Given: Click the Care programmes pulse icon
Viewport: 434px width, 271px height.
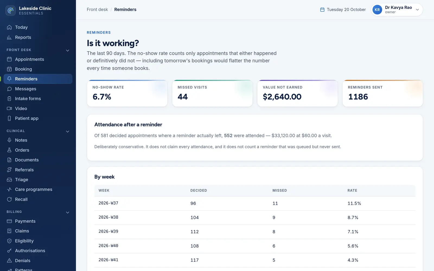Looking at the screenshot, I should 9,189.
